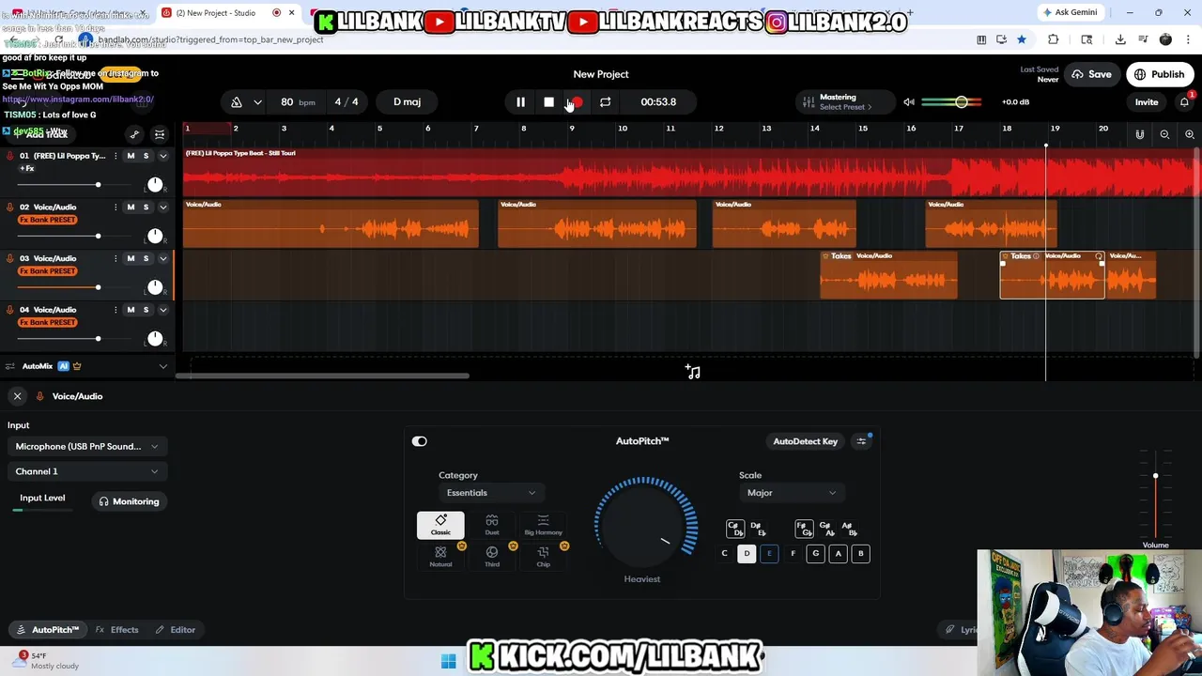Select the Natural AutoPitch preset
The image size is (1202, 676).
[x=440, y=557]
